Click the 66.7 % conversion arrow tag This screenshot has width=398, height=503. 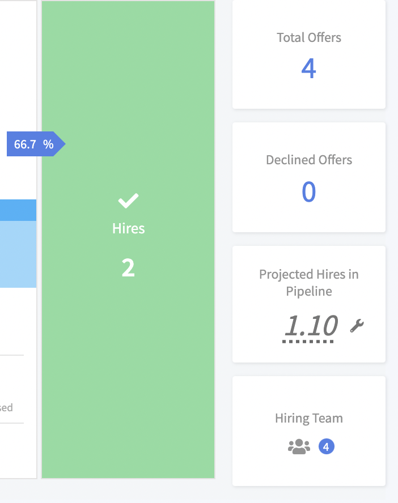[35, 144]
